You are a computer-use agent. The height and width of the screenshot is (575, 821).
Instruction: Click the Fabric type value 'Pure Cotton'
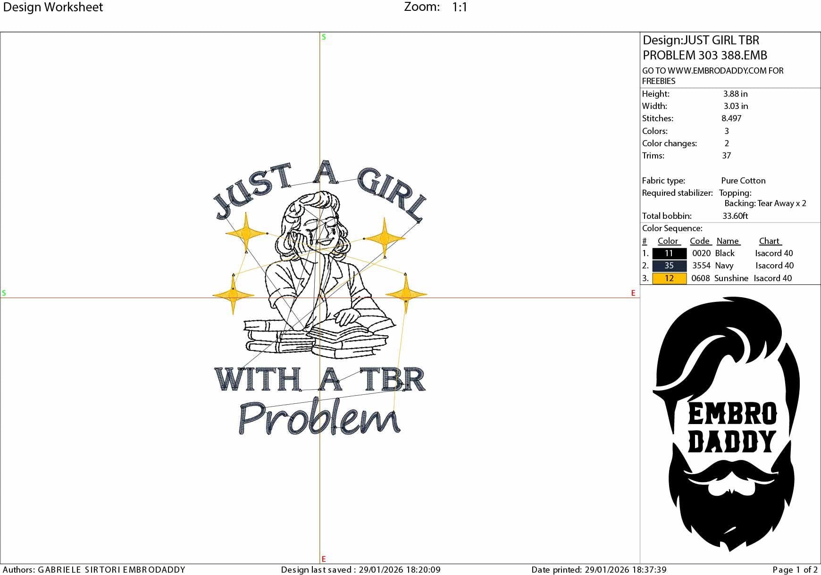click(x=743, y=181)
